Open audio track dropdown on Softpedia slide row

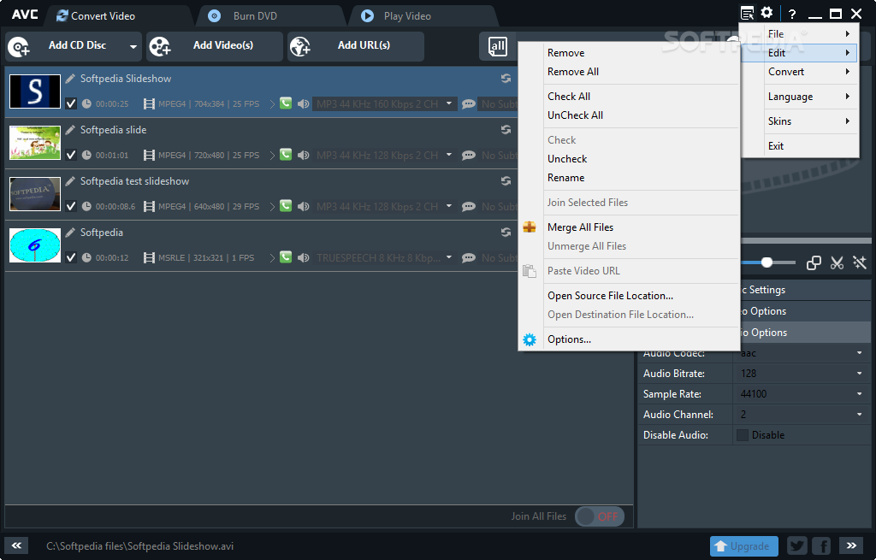point(449,155)
